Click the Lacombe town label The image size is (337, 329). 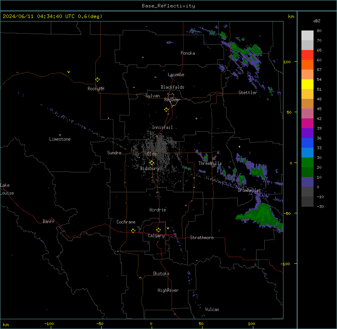176,75
